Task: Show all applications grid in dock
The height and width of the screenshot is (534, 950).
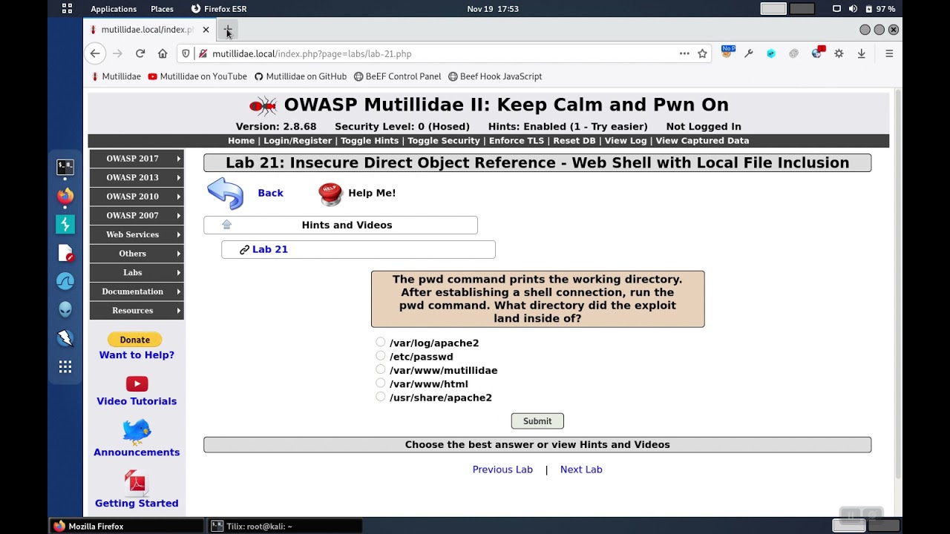Action: tap(65, 367)
